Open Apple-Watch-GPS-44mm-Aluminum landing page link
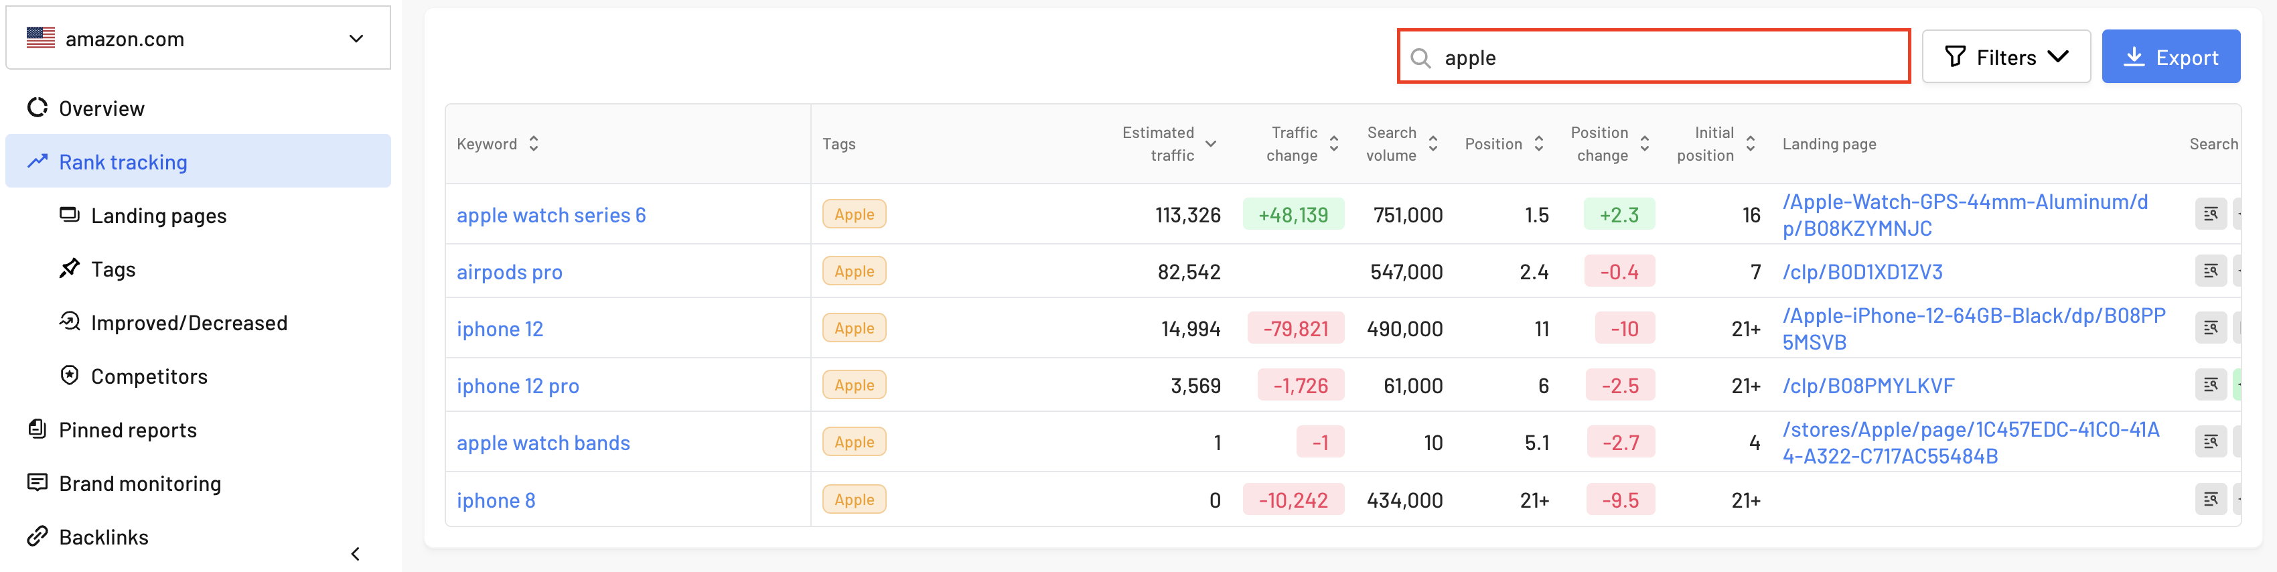2277x572 pixels. tap(1965, 215)
